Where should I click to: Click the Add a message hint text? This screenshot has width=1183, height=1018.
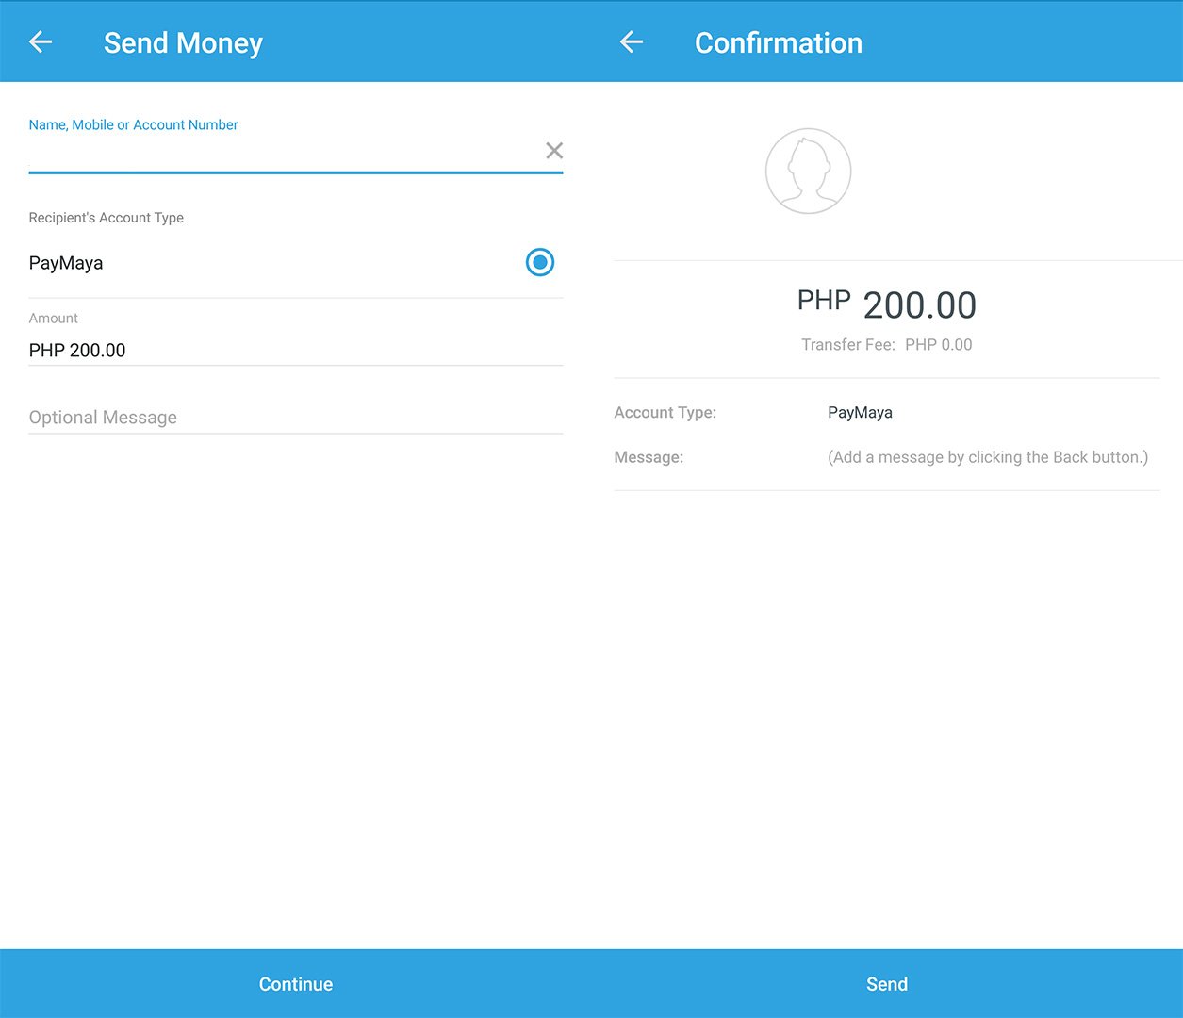[x=988, y=457]
